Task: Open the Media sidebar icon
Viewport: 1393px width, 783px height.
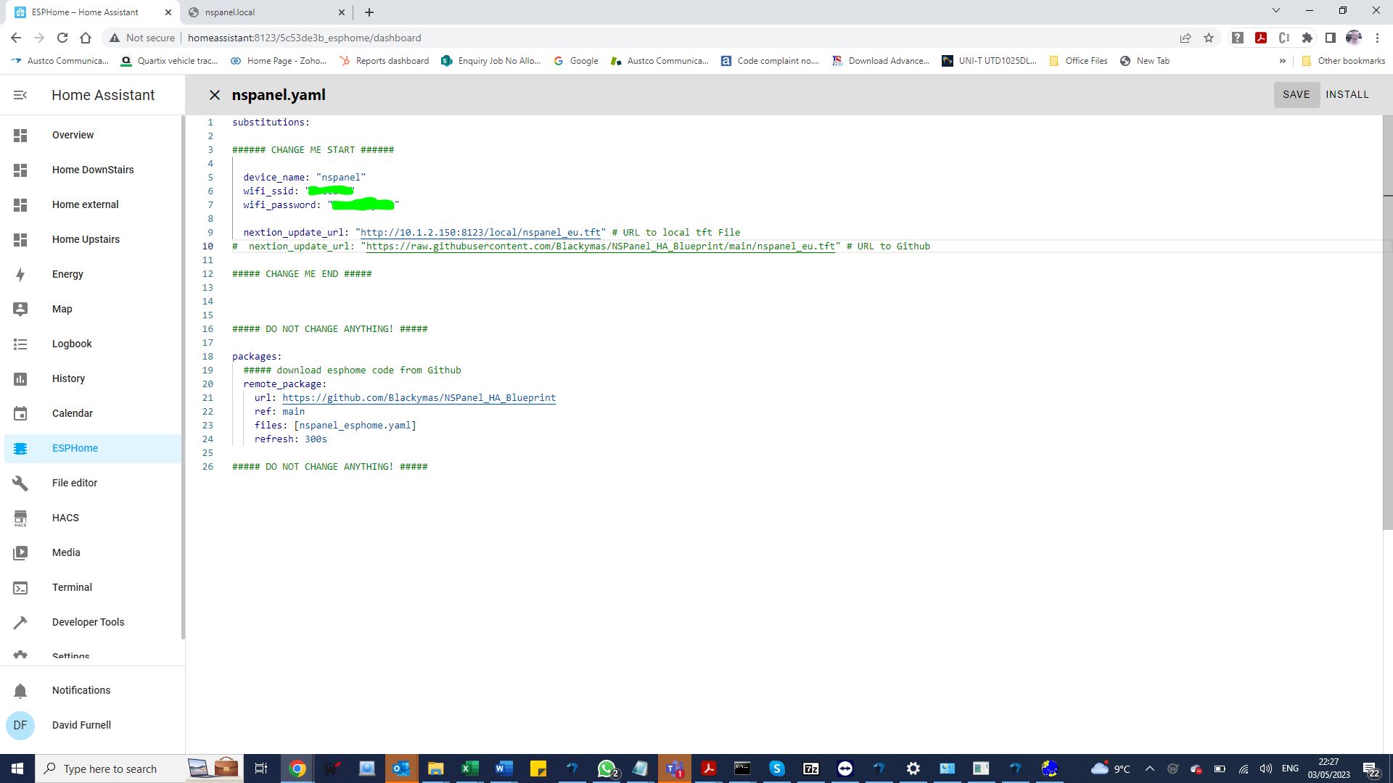Action: (20, 552)
